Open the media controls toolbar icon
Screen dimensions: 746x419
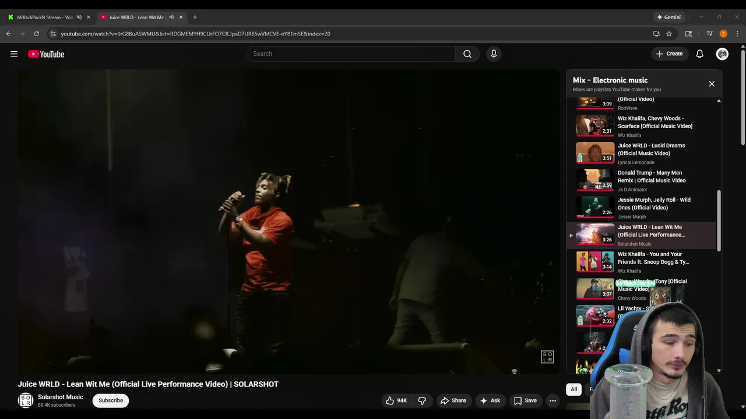[709, 34]
